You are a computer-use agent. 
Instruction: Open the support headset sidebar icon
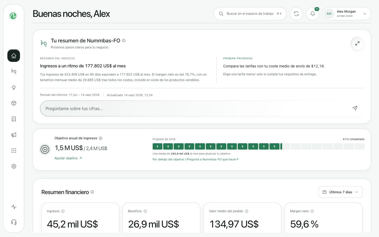point(14,222)
